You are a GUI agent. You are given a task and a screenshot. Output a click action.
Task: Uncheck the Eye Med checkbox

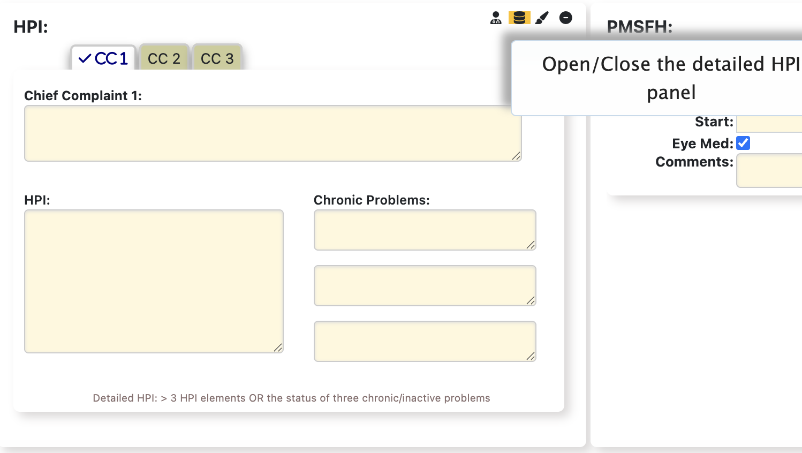[x=743, y=143]
